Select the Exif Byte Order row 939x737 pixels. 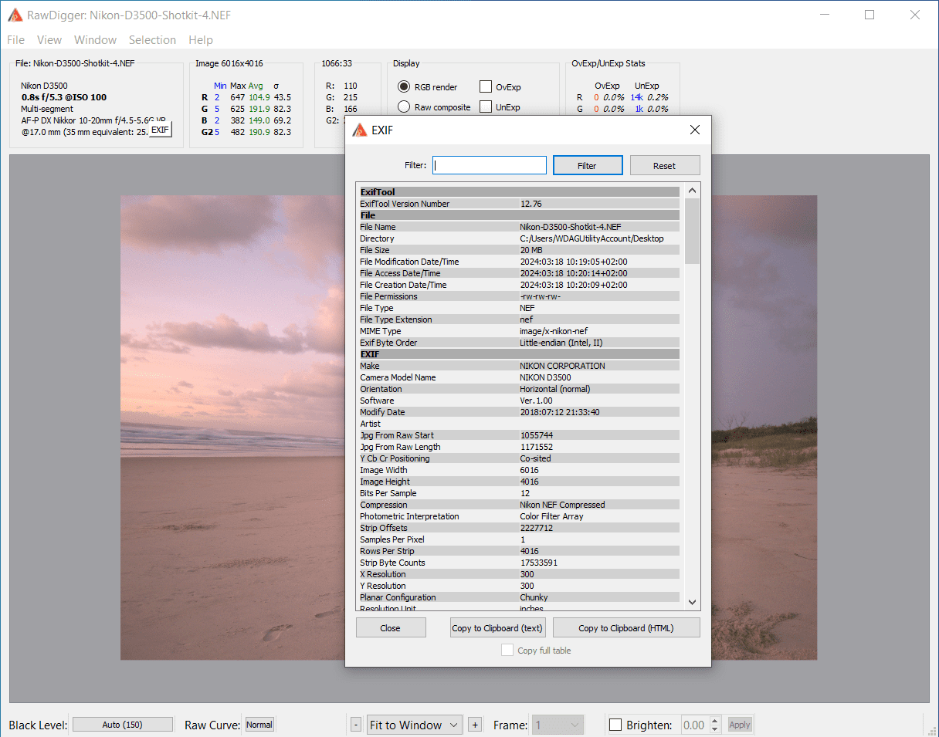[x=520, y=343]
